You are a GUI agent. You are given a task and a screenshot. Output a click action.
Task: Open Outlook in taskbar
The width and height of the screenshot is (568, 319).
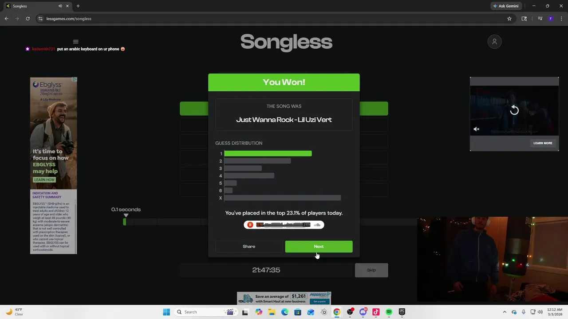click(x=311, y=312)
